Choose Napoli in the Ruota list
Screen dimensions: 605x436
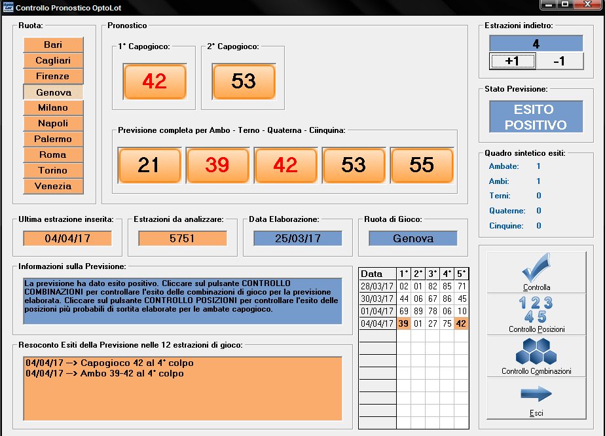pos(53,123)
